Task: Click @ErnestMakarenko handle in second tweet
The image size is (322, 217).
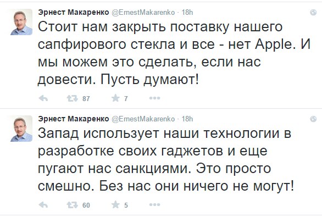Action: (x=143, y=119)
